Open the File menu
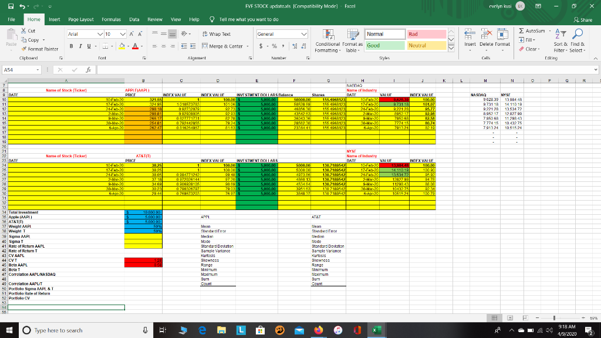 click(x=12, y=19)
